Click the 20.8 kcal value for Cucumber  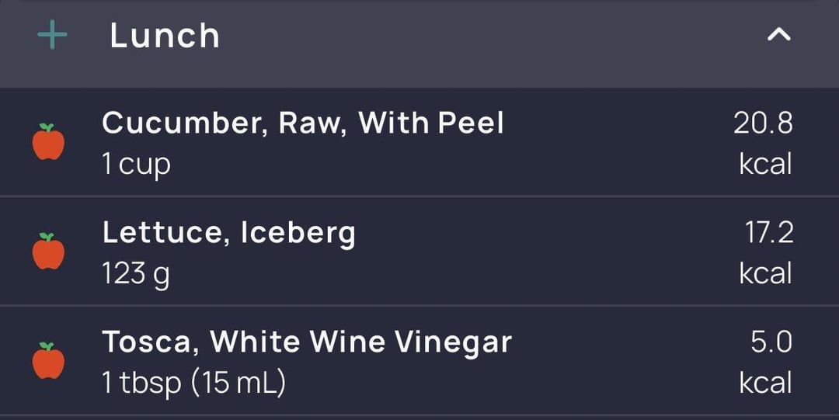point(763,123)
